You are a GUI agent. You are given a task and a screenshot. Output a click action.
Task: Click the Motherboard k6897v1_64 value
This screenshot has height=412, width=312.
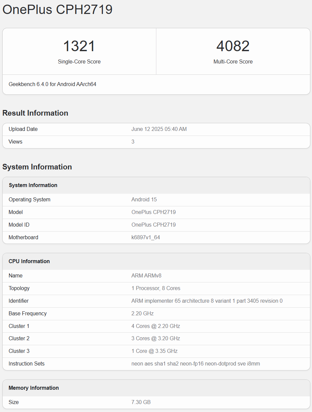click(x=146, y=237)
